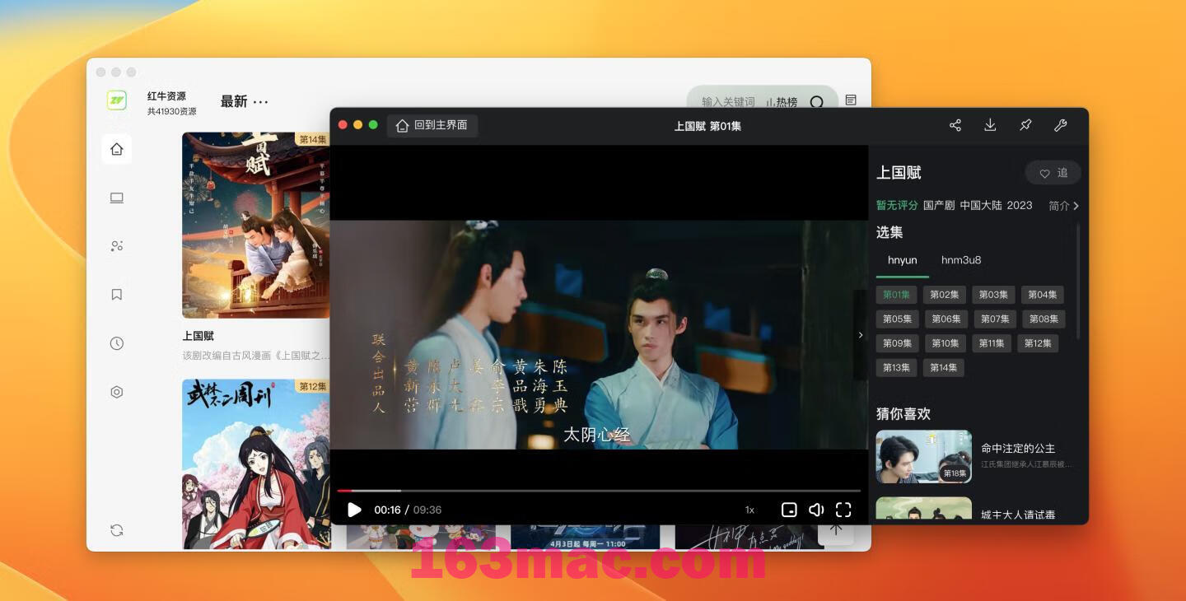Open the 武林不二周刊 anime poster
Viewport: 1186px width, 601px height.
[256, 464]
